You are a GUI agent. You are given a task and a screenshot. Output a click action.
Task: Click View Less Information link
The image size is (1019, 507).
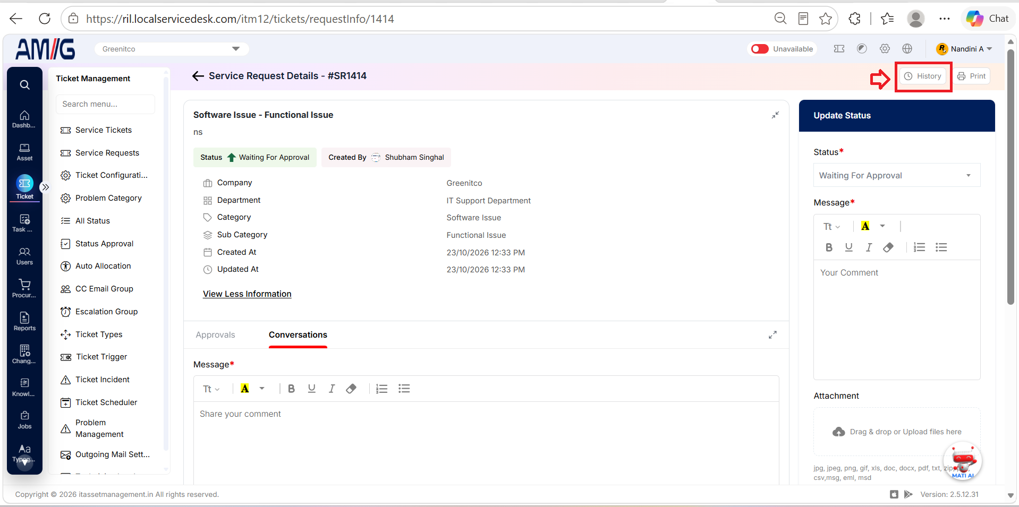[247, 294]
